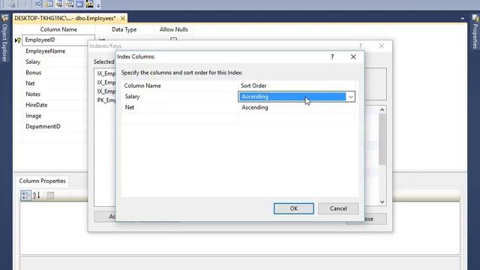Select the third IX_Emp index in list
This screenshot has height=270, width=480.
point(106,91)
